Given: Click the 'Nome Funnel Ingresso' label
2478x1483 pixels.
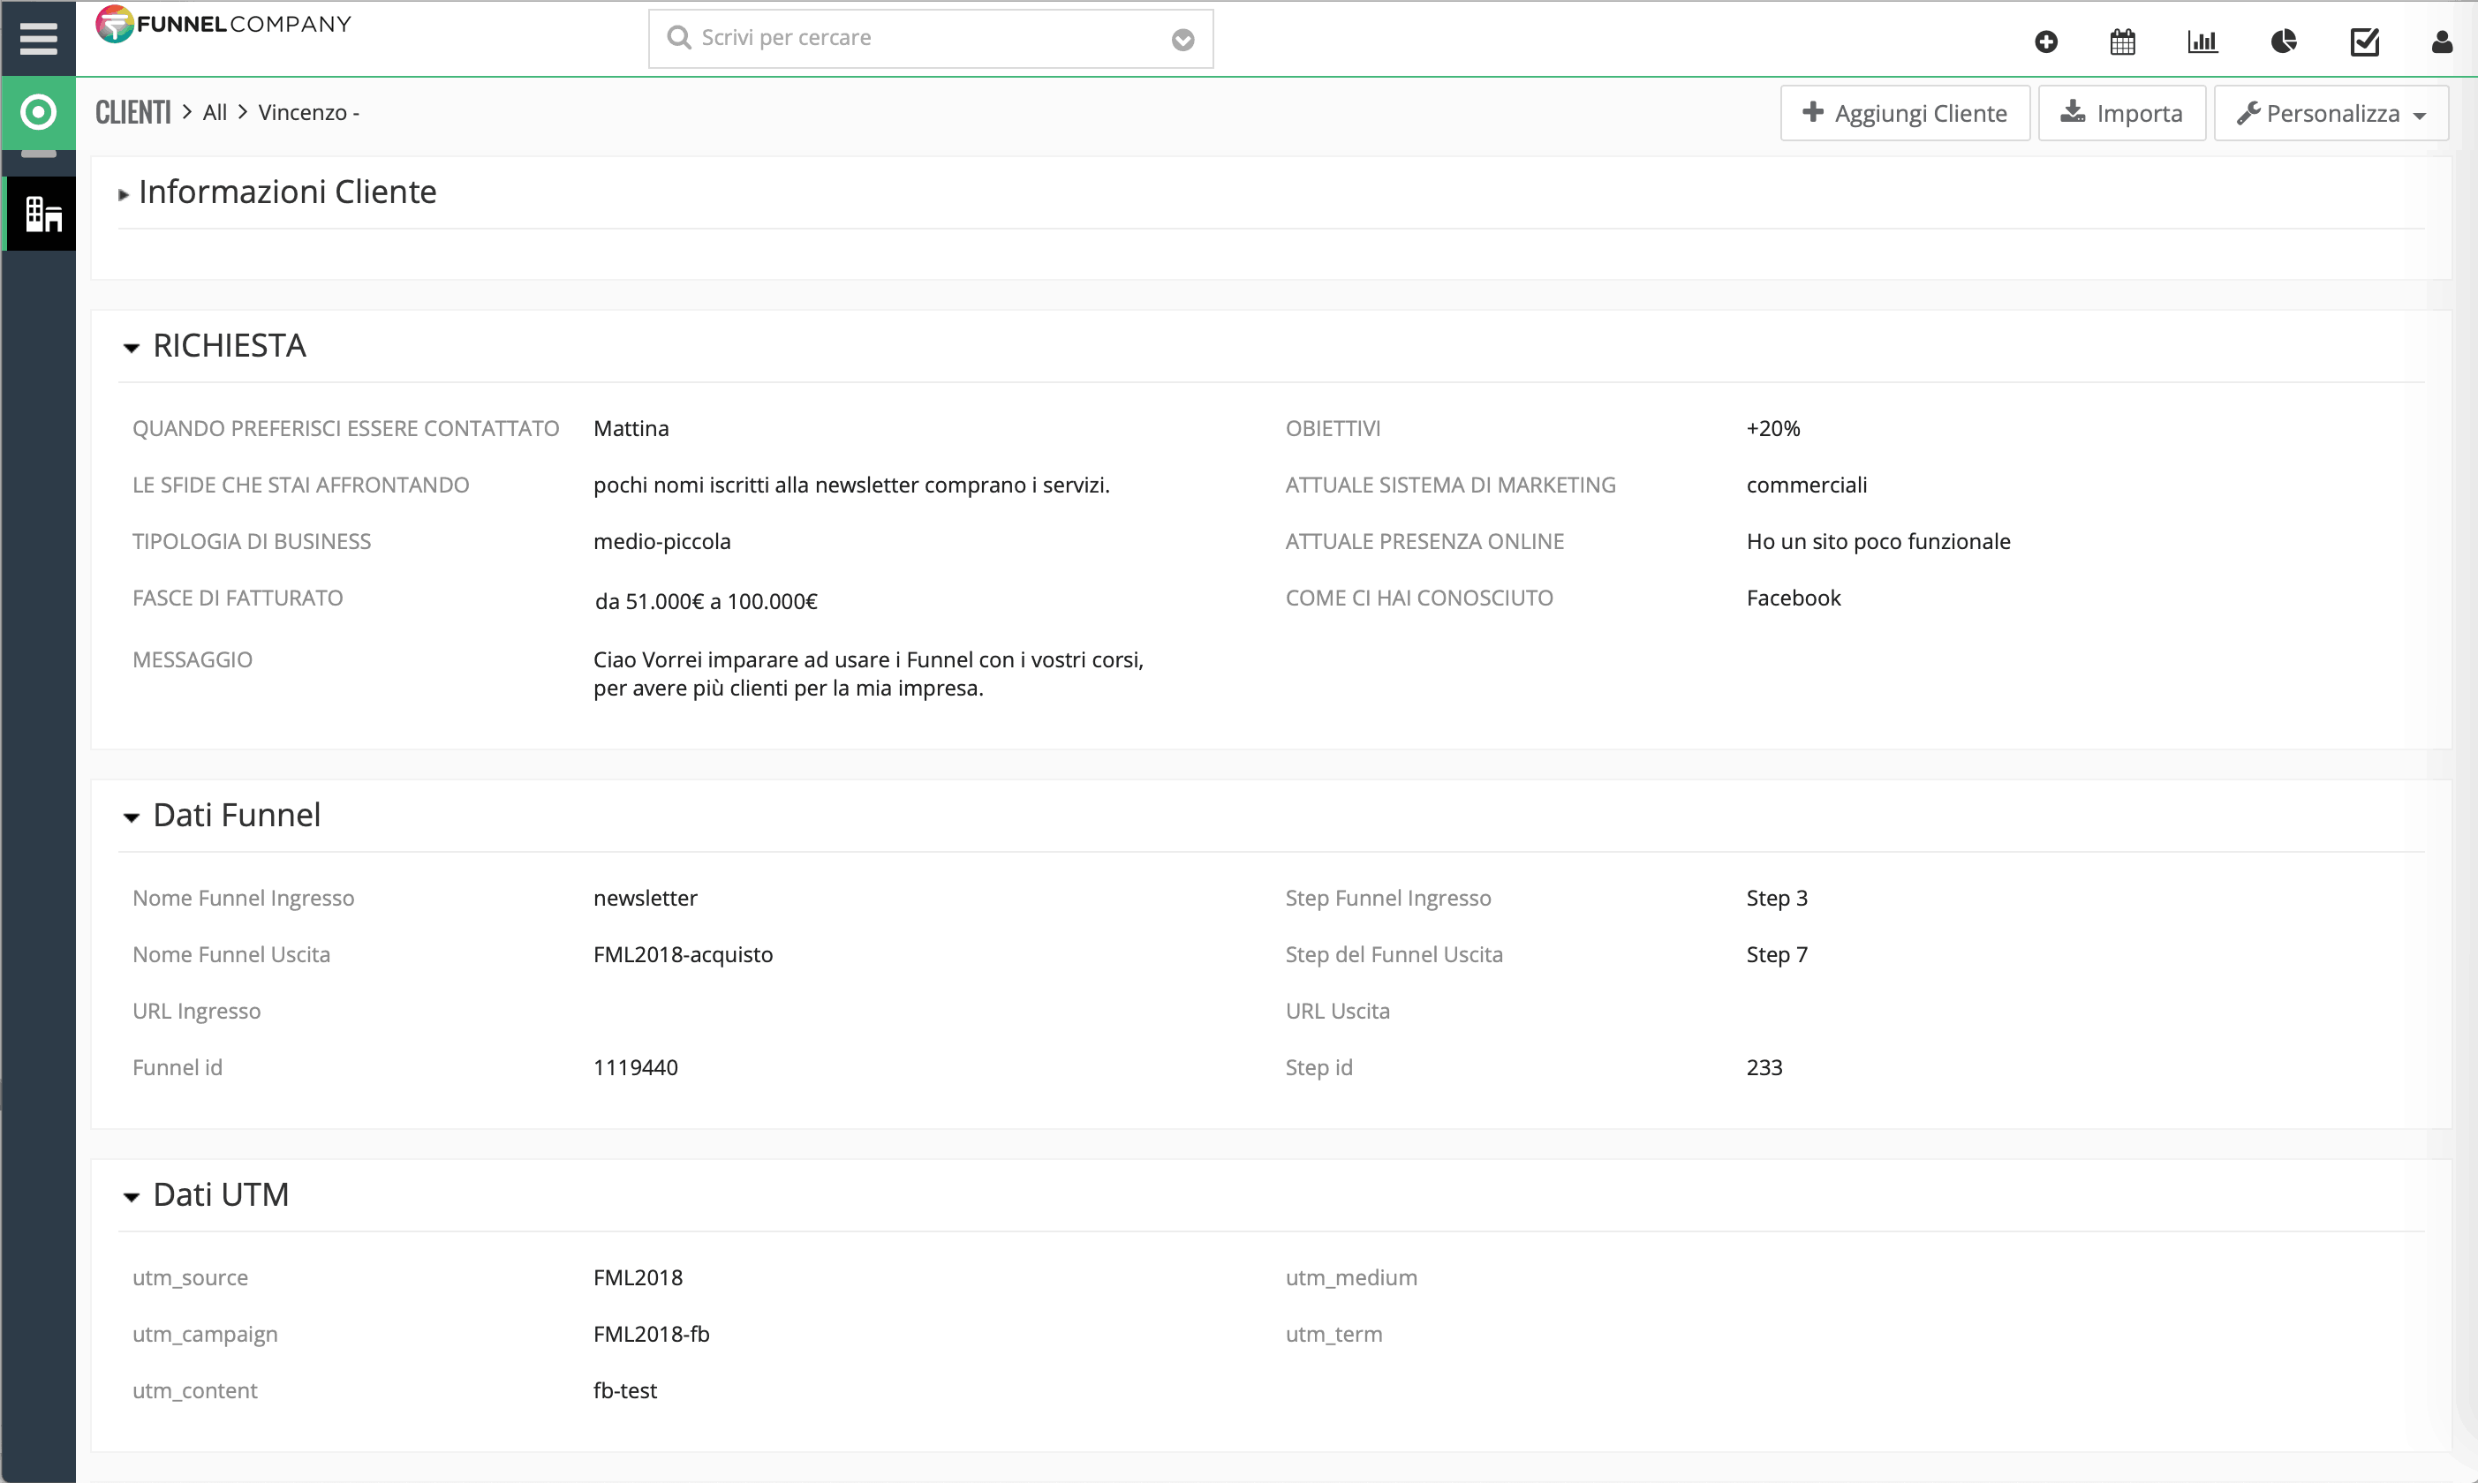Looking at the screenshot, I should 244,899.
